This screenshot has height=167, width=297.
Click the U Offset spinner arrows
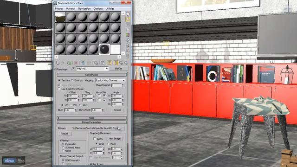(79, 96)
